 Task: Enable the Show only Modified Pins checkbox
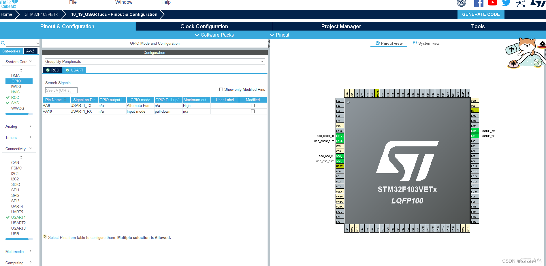coord(221,89)
